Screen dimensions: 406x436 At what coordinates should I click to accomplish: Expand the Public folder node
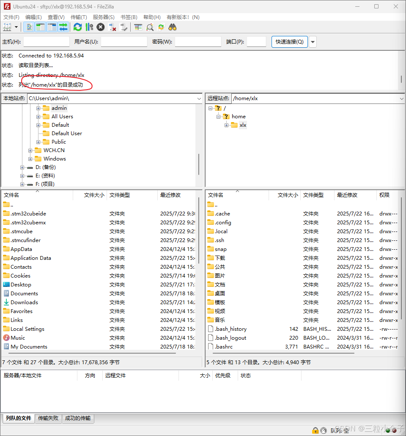coord(38,142)
